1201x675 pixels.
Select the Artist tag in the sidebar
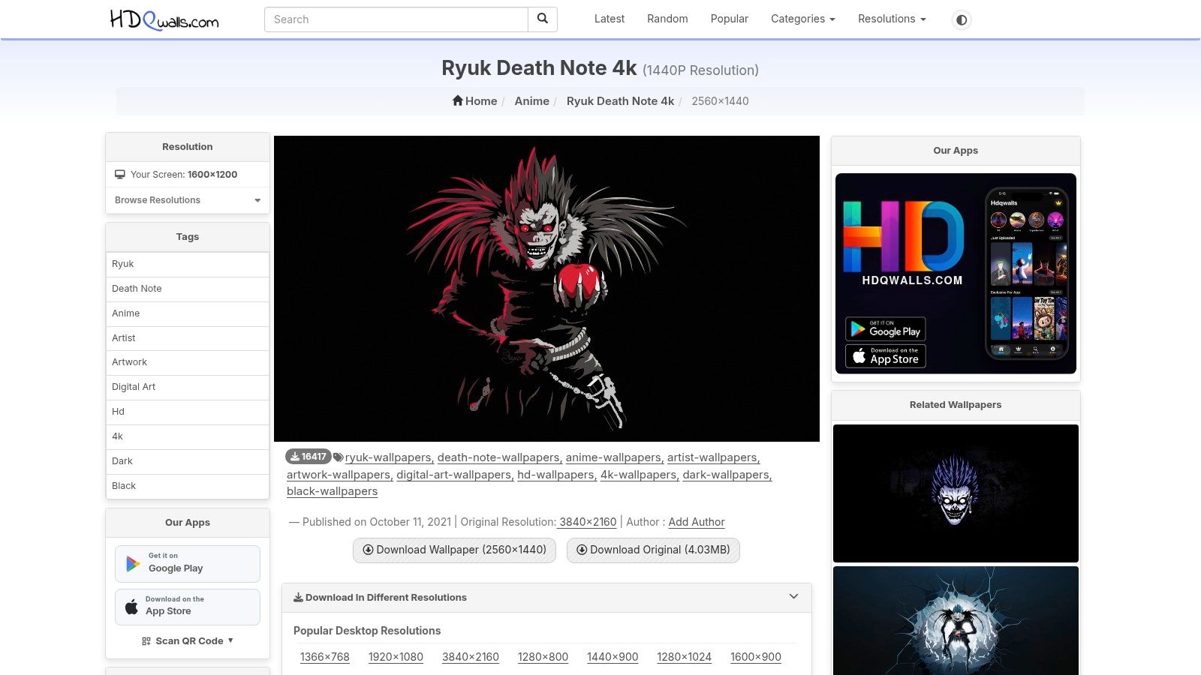(x=188, y=338)
